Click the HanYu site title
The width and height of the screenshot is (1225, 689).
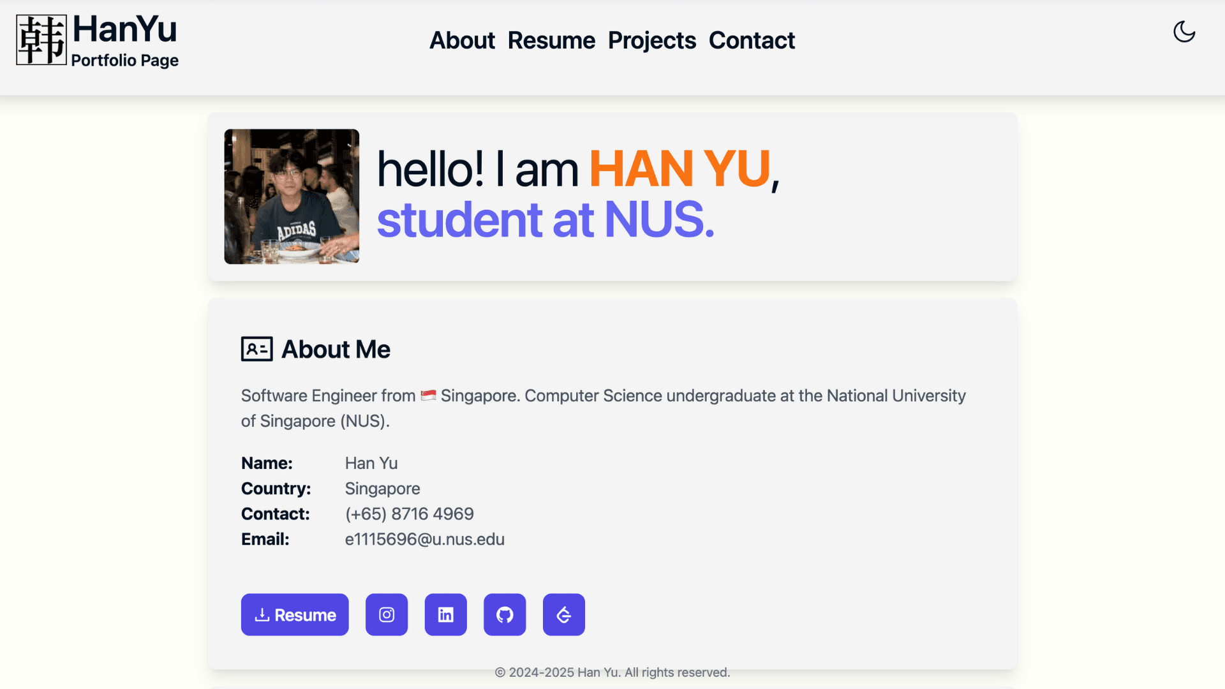point(124,29)
